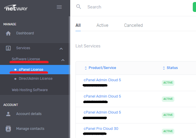The width and height of the screenshot is (196, 138).
Task: Click the Manage contacts icon
Action: [8, 129]
